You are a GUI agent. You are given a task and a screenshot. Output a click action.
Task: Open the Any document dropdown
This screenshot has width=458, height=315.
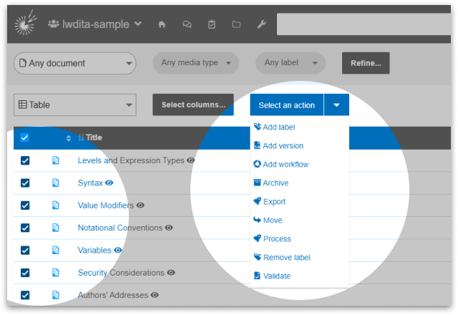(x=74, y=63)
